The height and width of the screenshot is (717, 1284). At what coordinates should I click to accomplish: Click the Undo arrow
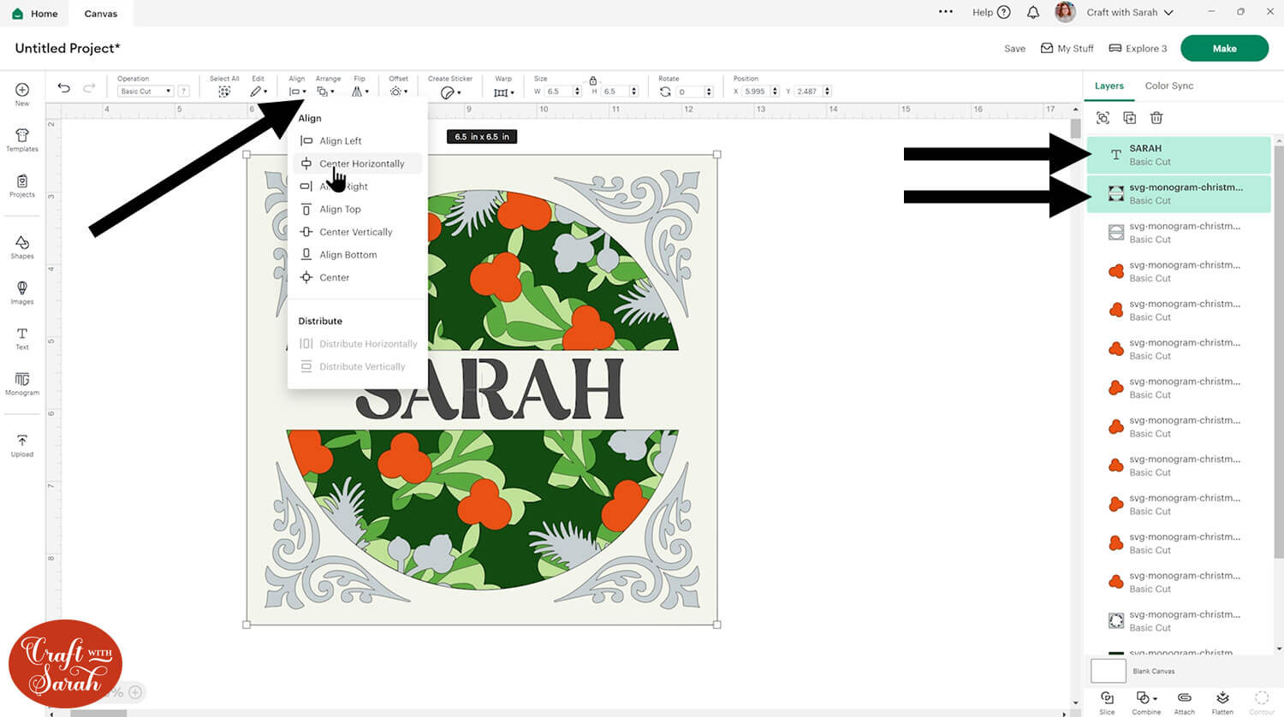[63, 88]
